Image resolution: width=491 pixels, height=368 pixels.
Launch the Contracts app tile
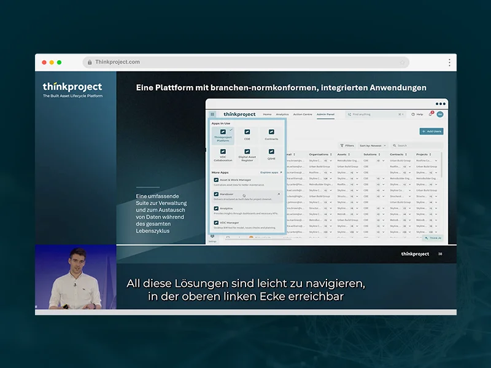(271, 134)
